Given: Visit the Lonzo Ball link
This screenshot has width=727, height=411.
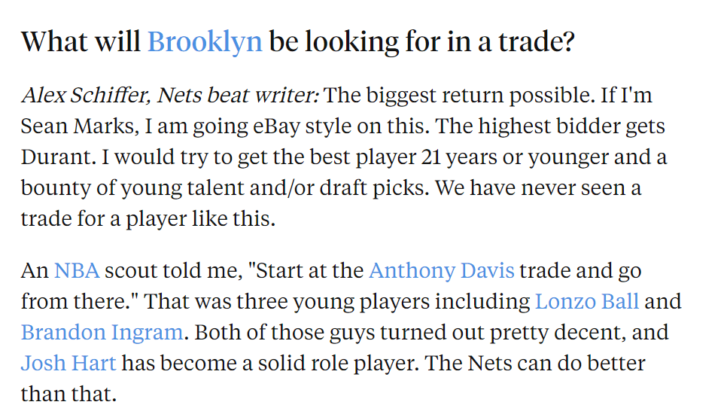Looking at the screenshot, I should 586,302.
